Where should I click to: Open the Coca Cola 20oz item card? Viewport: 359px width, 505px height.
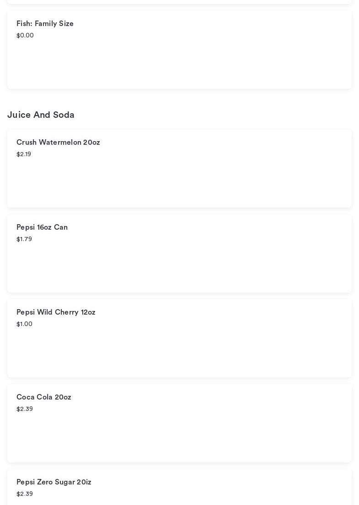click(x=179, y=434)
